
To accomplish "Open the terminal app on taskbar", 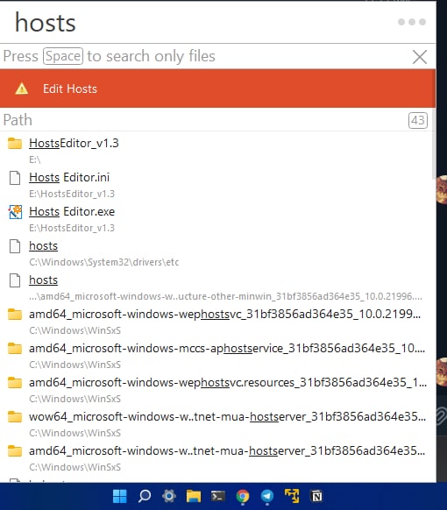I will (x=218, y=496).
